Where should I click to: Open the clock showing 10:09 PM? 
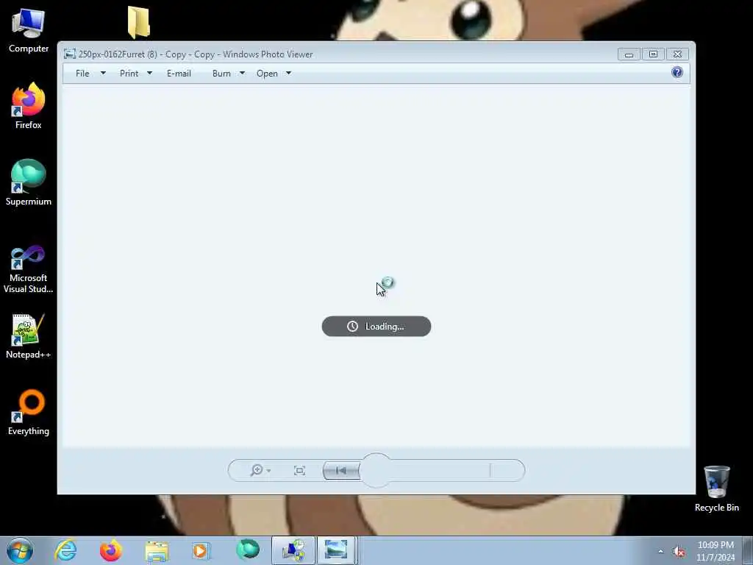click(715, 551)
